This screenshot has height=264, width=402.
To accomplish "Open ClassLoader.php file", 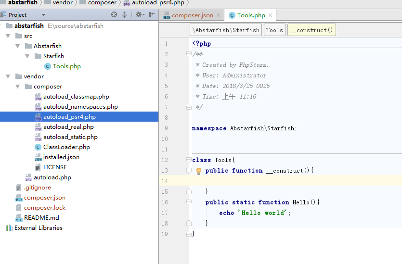I will coord(66,147).
